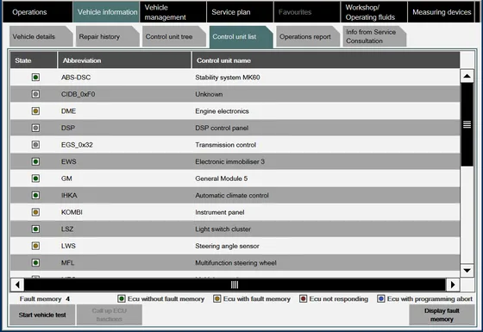Click the green state icon for LSZ
483x332 pixels.
click(35, 229)
